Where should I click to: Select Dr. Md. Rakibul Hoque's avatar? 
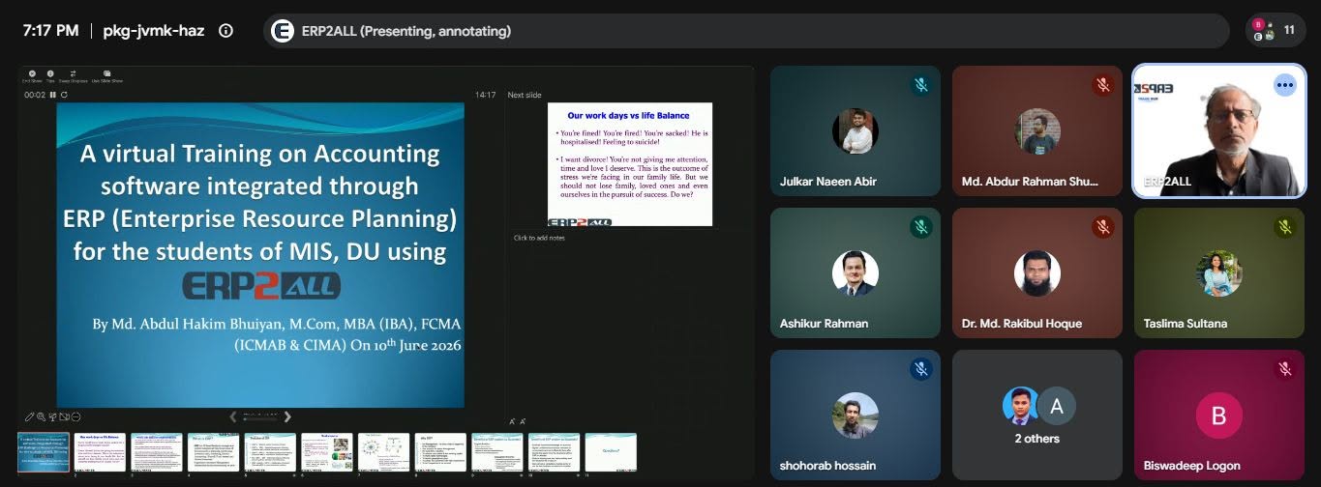1037,273
